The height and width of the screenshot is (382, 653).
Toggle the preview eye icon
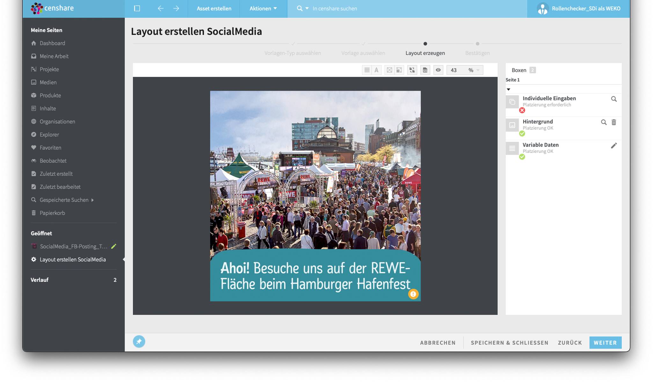(438, 70)
